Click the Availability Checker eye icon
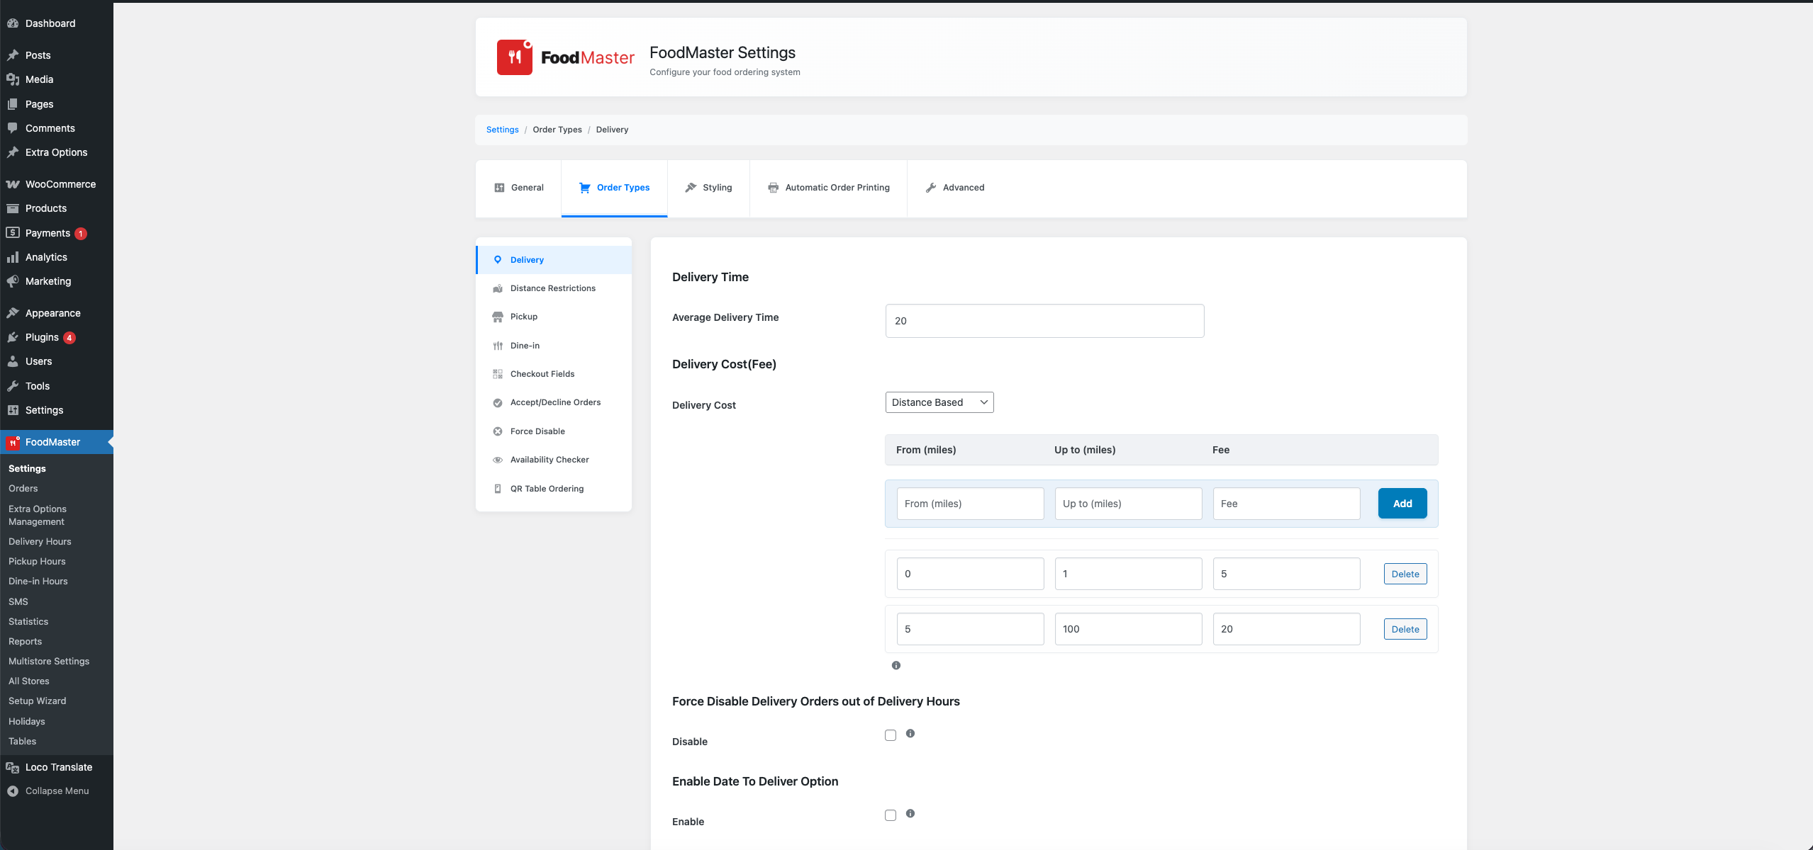The image size is (1813, 850). pos(498,460)
